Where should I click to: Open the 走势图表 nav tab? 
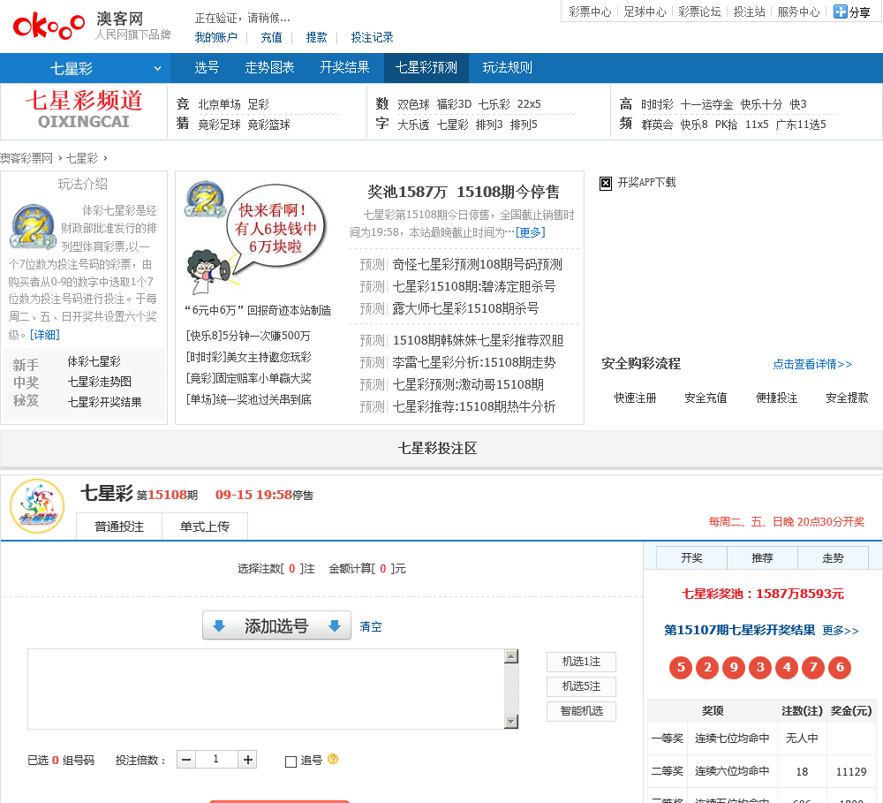pos(269,68)
